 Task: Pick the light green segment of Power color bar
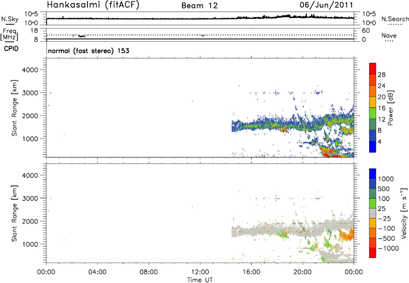[373, 113]
